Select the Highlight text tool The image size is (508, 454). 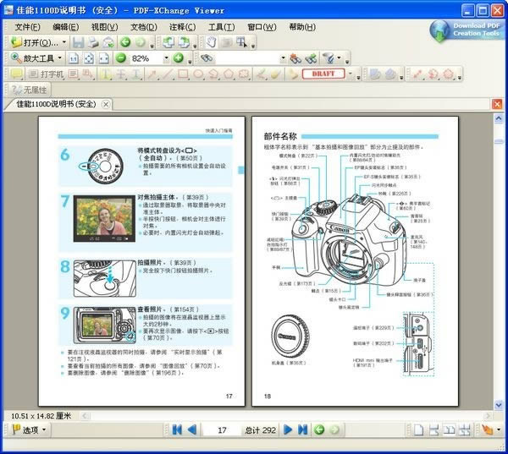[x=105, y=74]
